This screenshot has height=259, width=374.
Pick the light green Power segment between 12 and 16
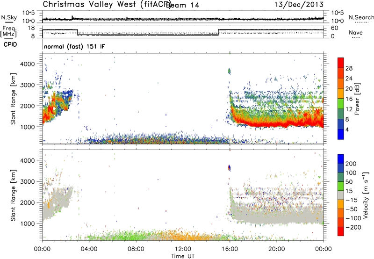[x=341, y=104]
